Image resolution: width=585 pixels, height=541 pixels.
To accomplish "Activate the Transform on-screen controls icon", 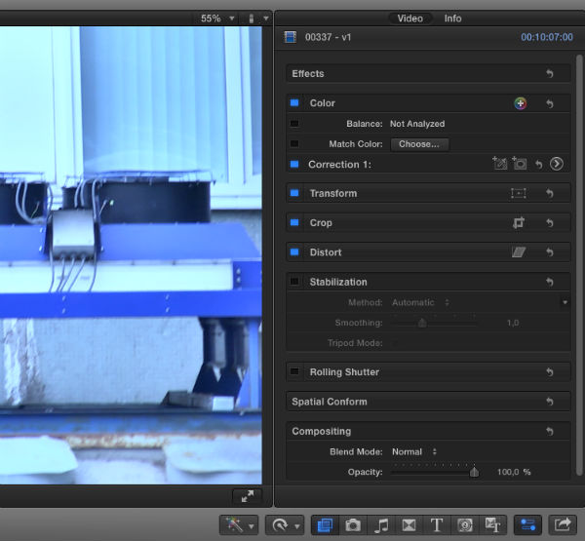I will (519, 194).
